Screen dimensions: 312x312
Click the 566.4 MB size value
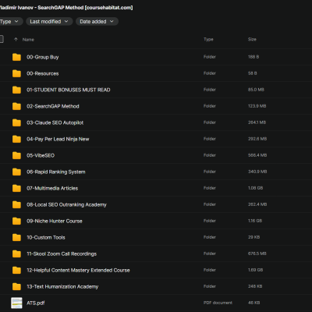[x=257, y=155]
